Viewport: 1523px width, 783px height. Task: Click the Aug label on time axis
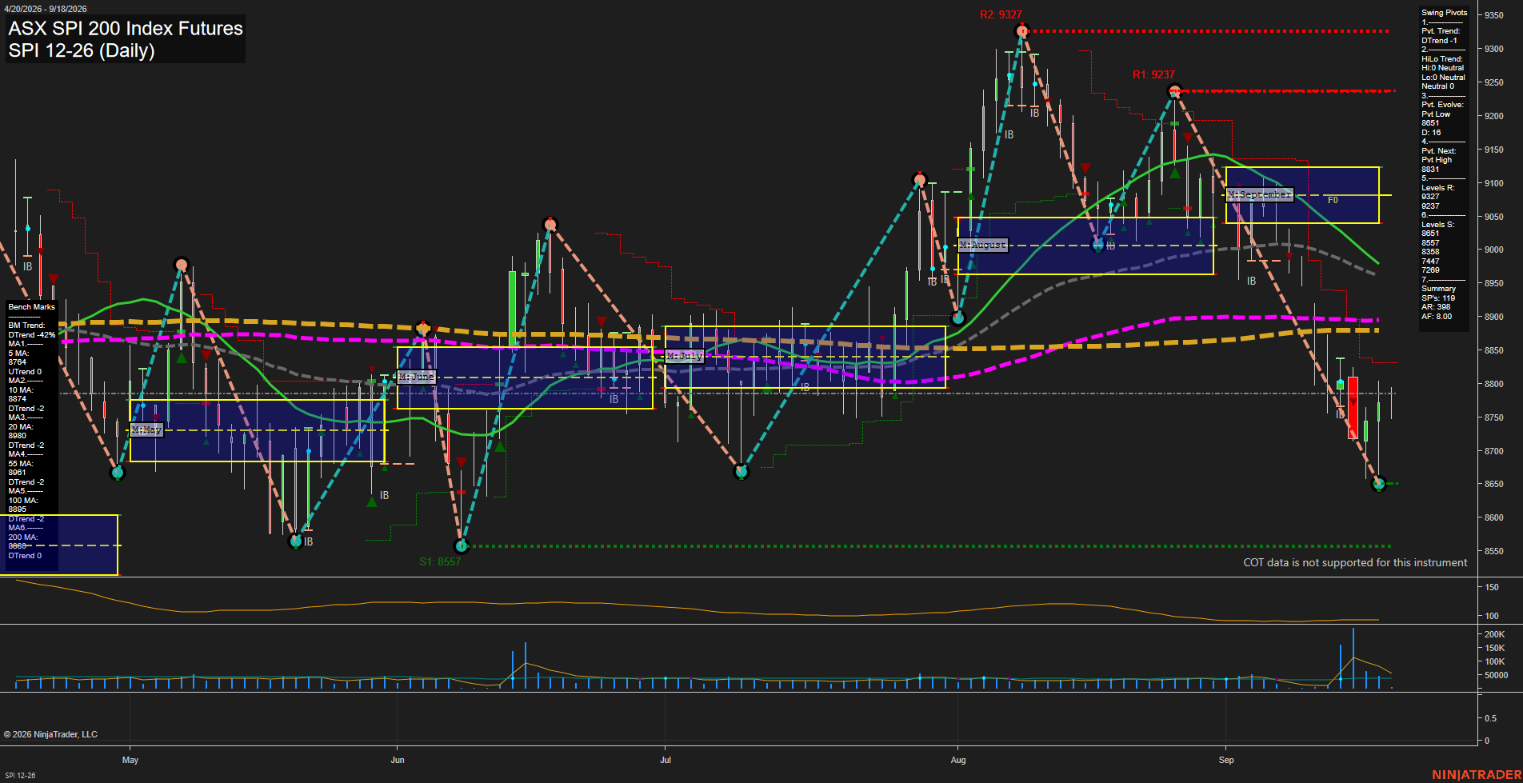click(x=958, y=760)
